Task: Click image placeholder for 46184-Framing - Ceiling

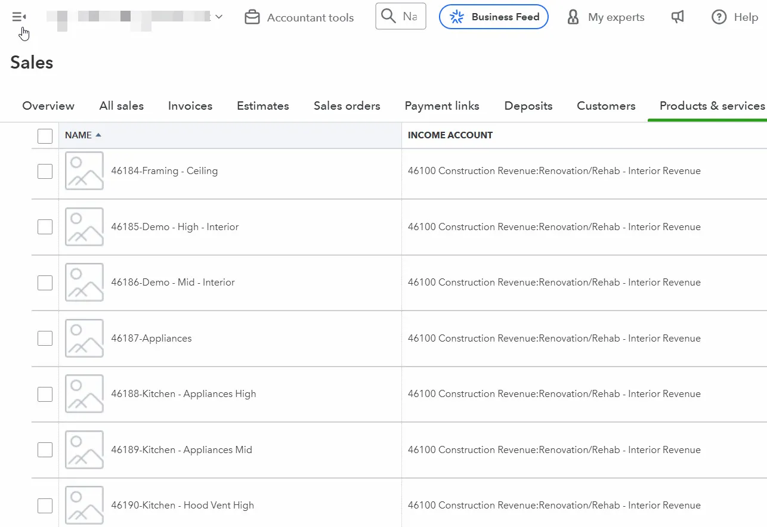Action: 84,170
